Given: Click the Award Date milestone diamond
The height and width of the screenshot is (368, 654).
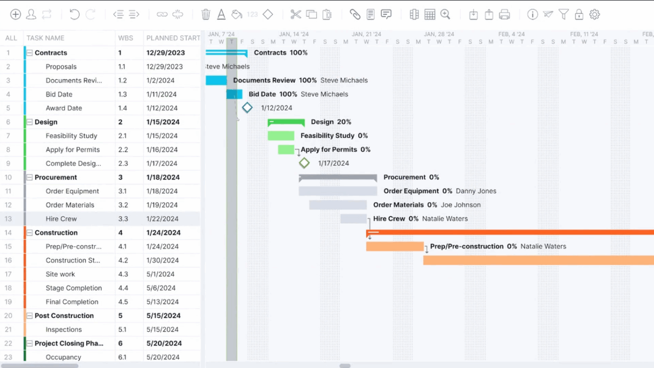Looking at the screenshot, I should point(247,108).
